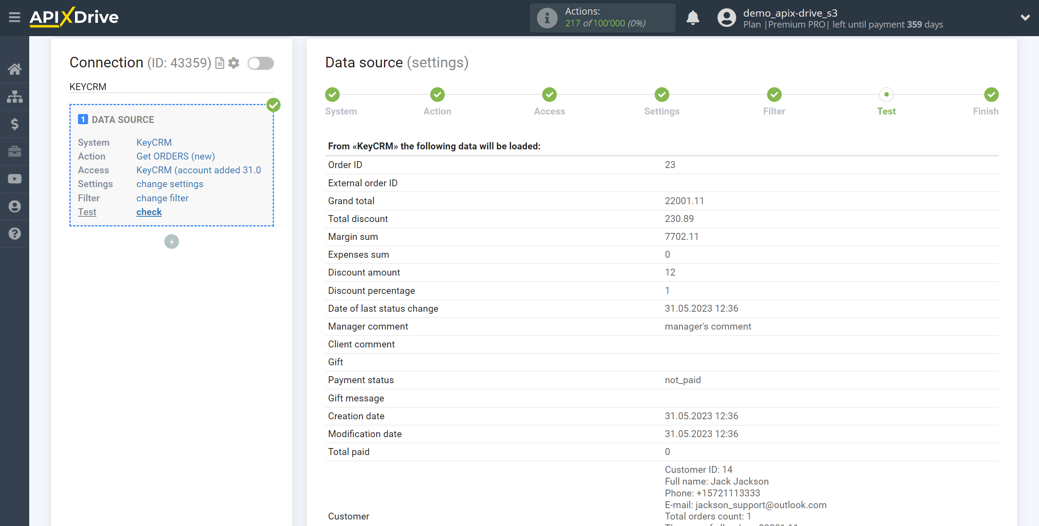Go to Action step
1039x526 pixels.
click(x=437, y=111)
